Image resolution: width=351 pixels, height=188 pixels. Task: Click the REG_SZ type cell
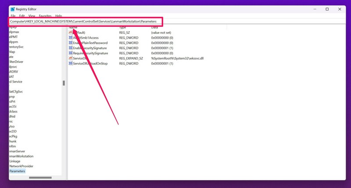point(125,33)
